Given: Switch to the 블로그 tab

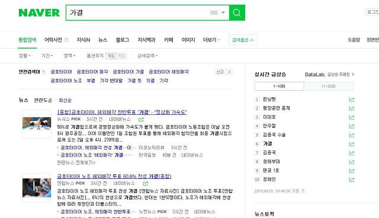Looking at the screenshot, I should coord(123,40).
